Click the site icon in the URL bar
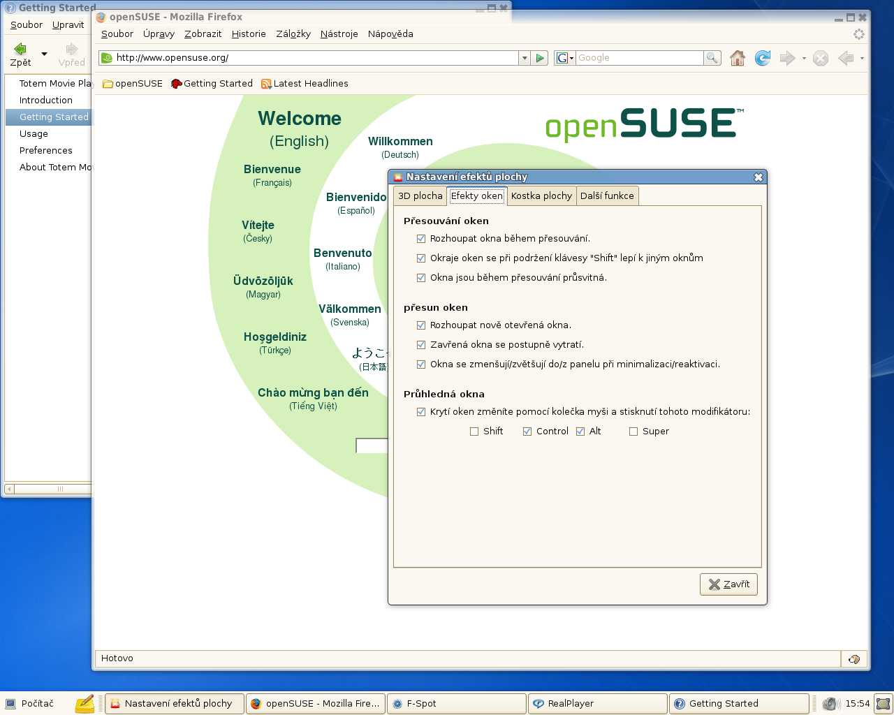 107,58
